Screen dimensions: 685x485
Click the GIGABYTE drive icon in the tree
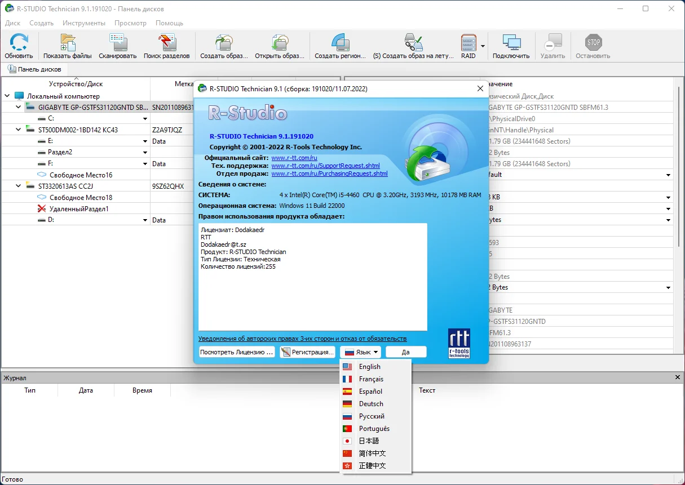(30, 107)
